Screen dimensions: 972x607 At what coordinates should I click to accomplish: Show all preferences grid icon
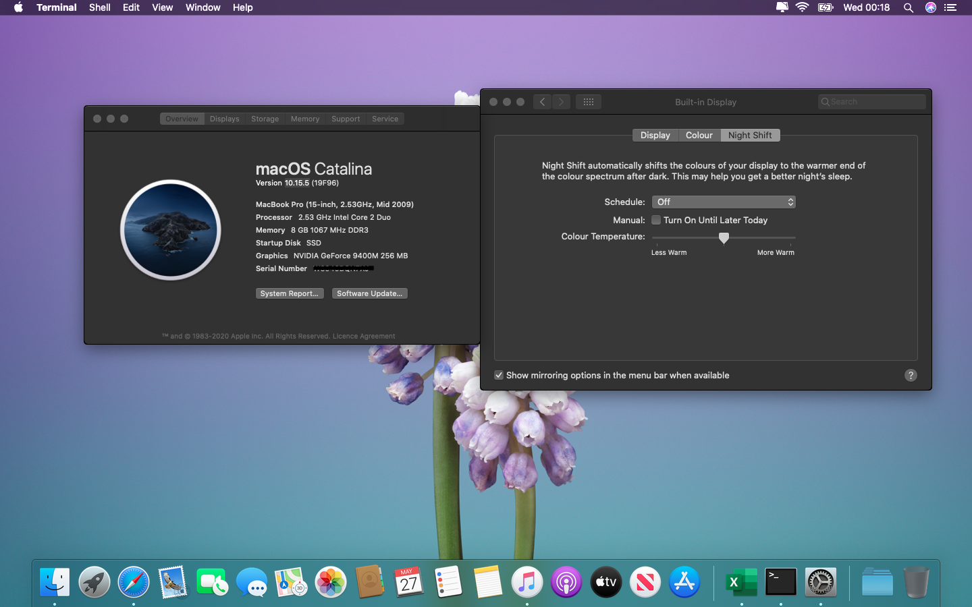589,102
